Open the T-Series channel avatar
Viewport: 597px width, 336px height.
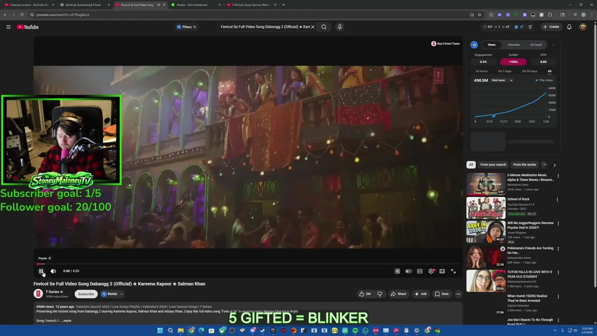point(38,294)
